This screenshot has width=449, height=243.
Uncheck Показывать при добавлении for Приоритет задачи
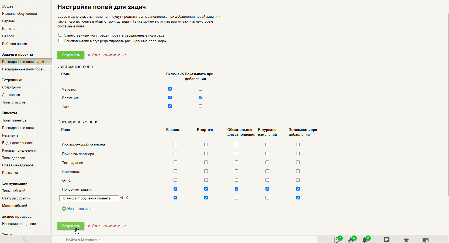[298, 189]
